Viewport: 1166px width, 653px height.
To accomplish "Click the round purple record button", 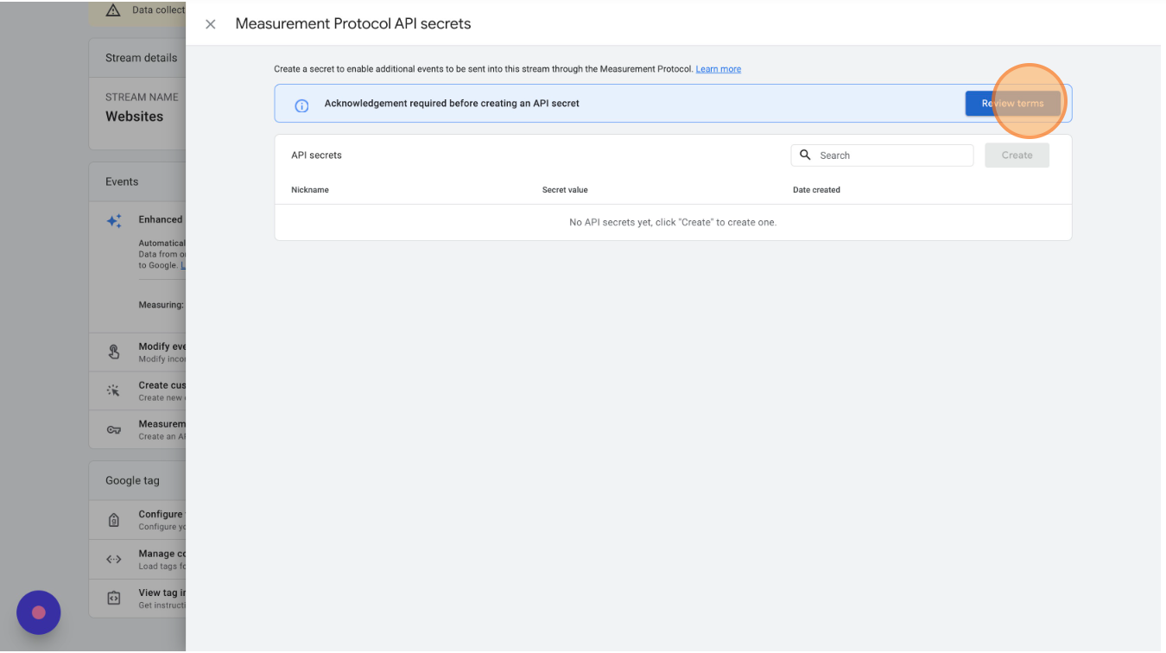I will pyautogui.click(x=38, y=612).
